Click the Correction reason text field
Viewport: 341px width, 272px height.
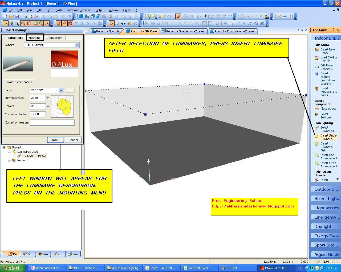tap(52, 122)
